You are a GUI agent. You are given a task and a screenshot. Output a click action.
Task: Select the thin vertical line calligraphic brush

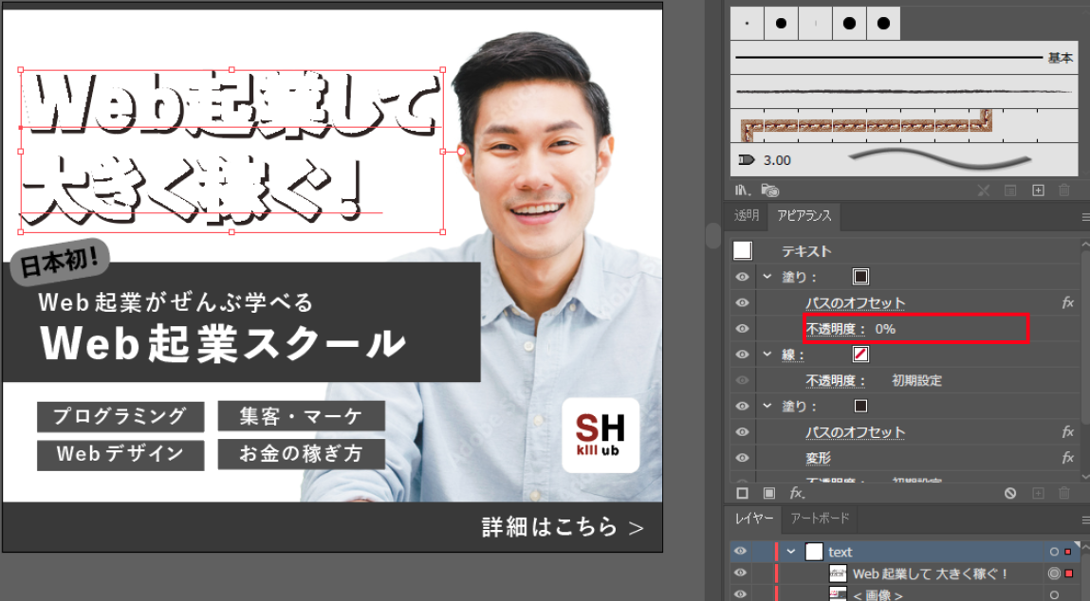[816, 23]
